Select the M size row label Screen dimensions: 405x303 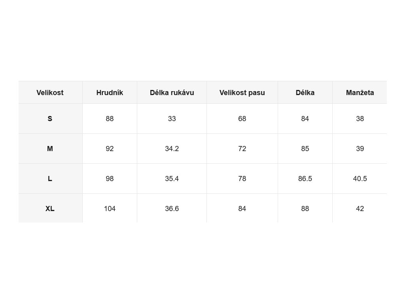pyautogui.click(x=50, y=149)
